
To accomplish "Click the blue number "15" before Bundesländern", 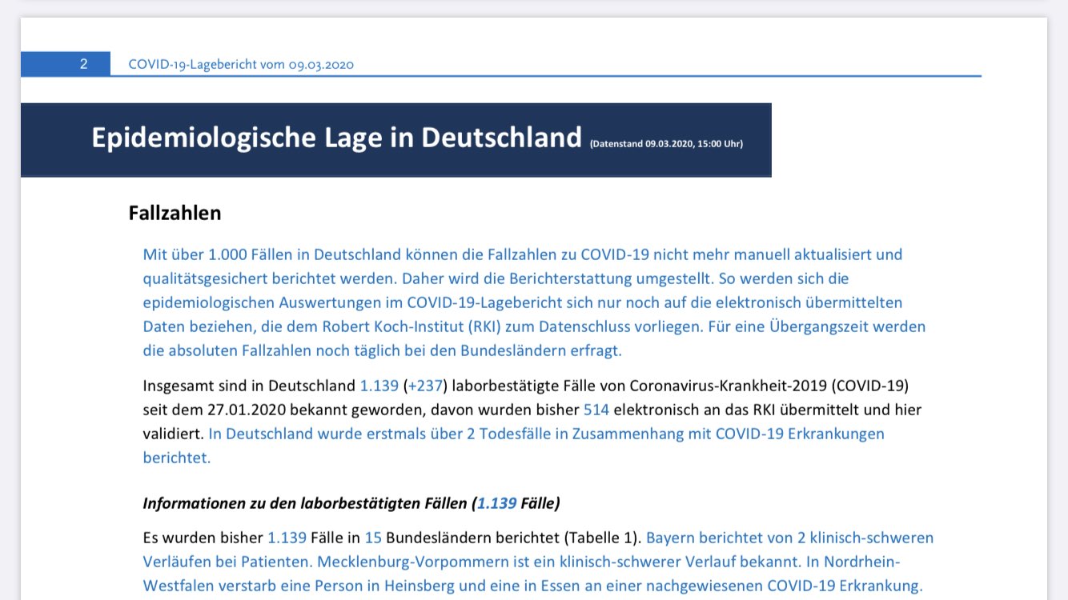I will coord(373,538).
